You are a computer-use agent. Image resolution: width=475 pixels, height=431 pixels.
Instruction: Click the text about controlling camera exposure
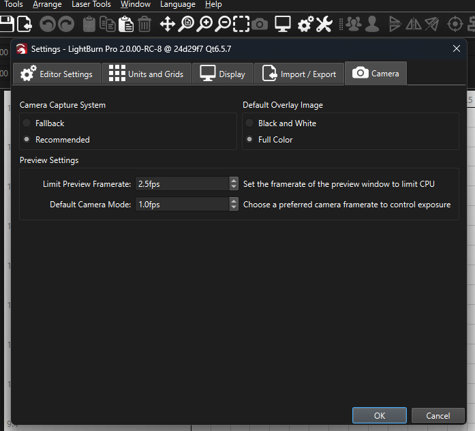click(x=347, y=205)
